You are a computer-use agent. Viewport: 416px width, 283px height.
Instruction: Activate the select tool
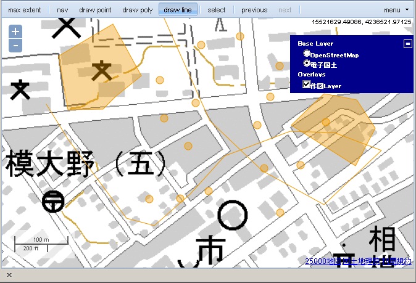217,10
